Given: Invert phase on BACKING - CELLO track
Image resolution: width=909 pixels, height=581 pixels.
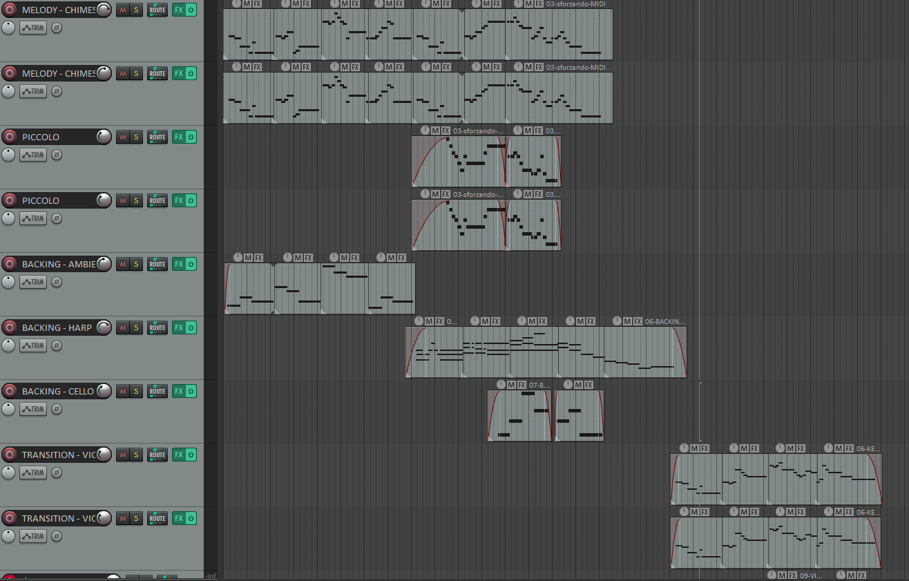Looking at the screenshot, I should click(x=57, y=409).
